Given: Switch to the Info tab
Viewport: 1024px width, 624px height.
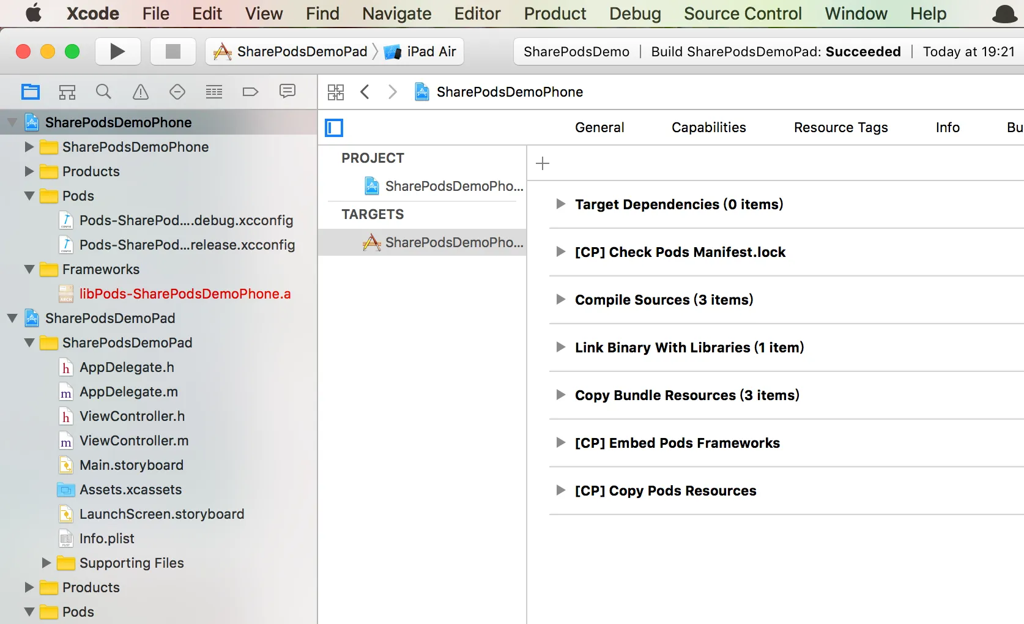Looking at the screenshot, I should click(948, 127).
